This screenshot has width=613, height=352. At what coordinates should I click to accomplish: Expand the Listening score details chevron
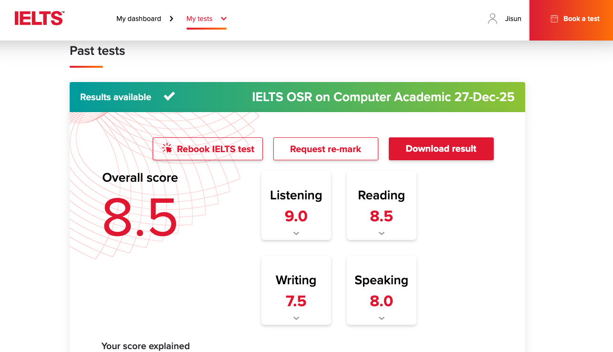coord(296,233)
